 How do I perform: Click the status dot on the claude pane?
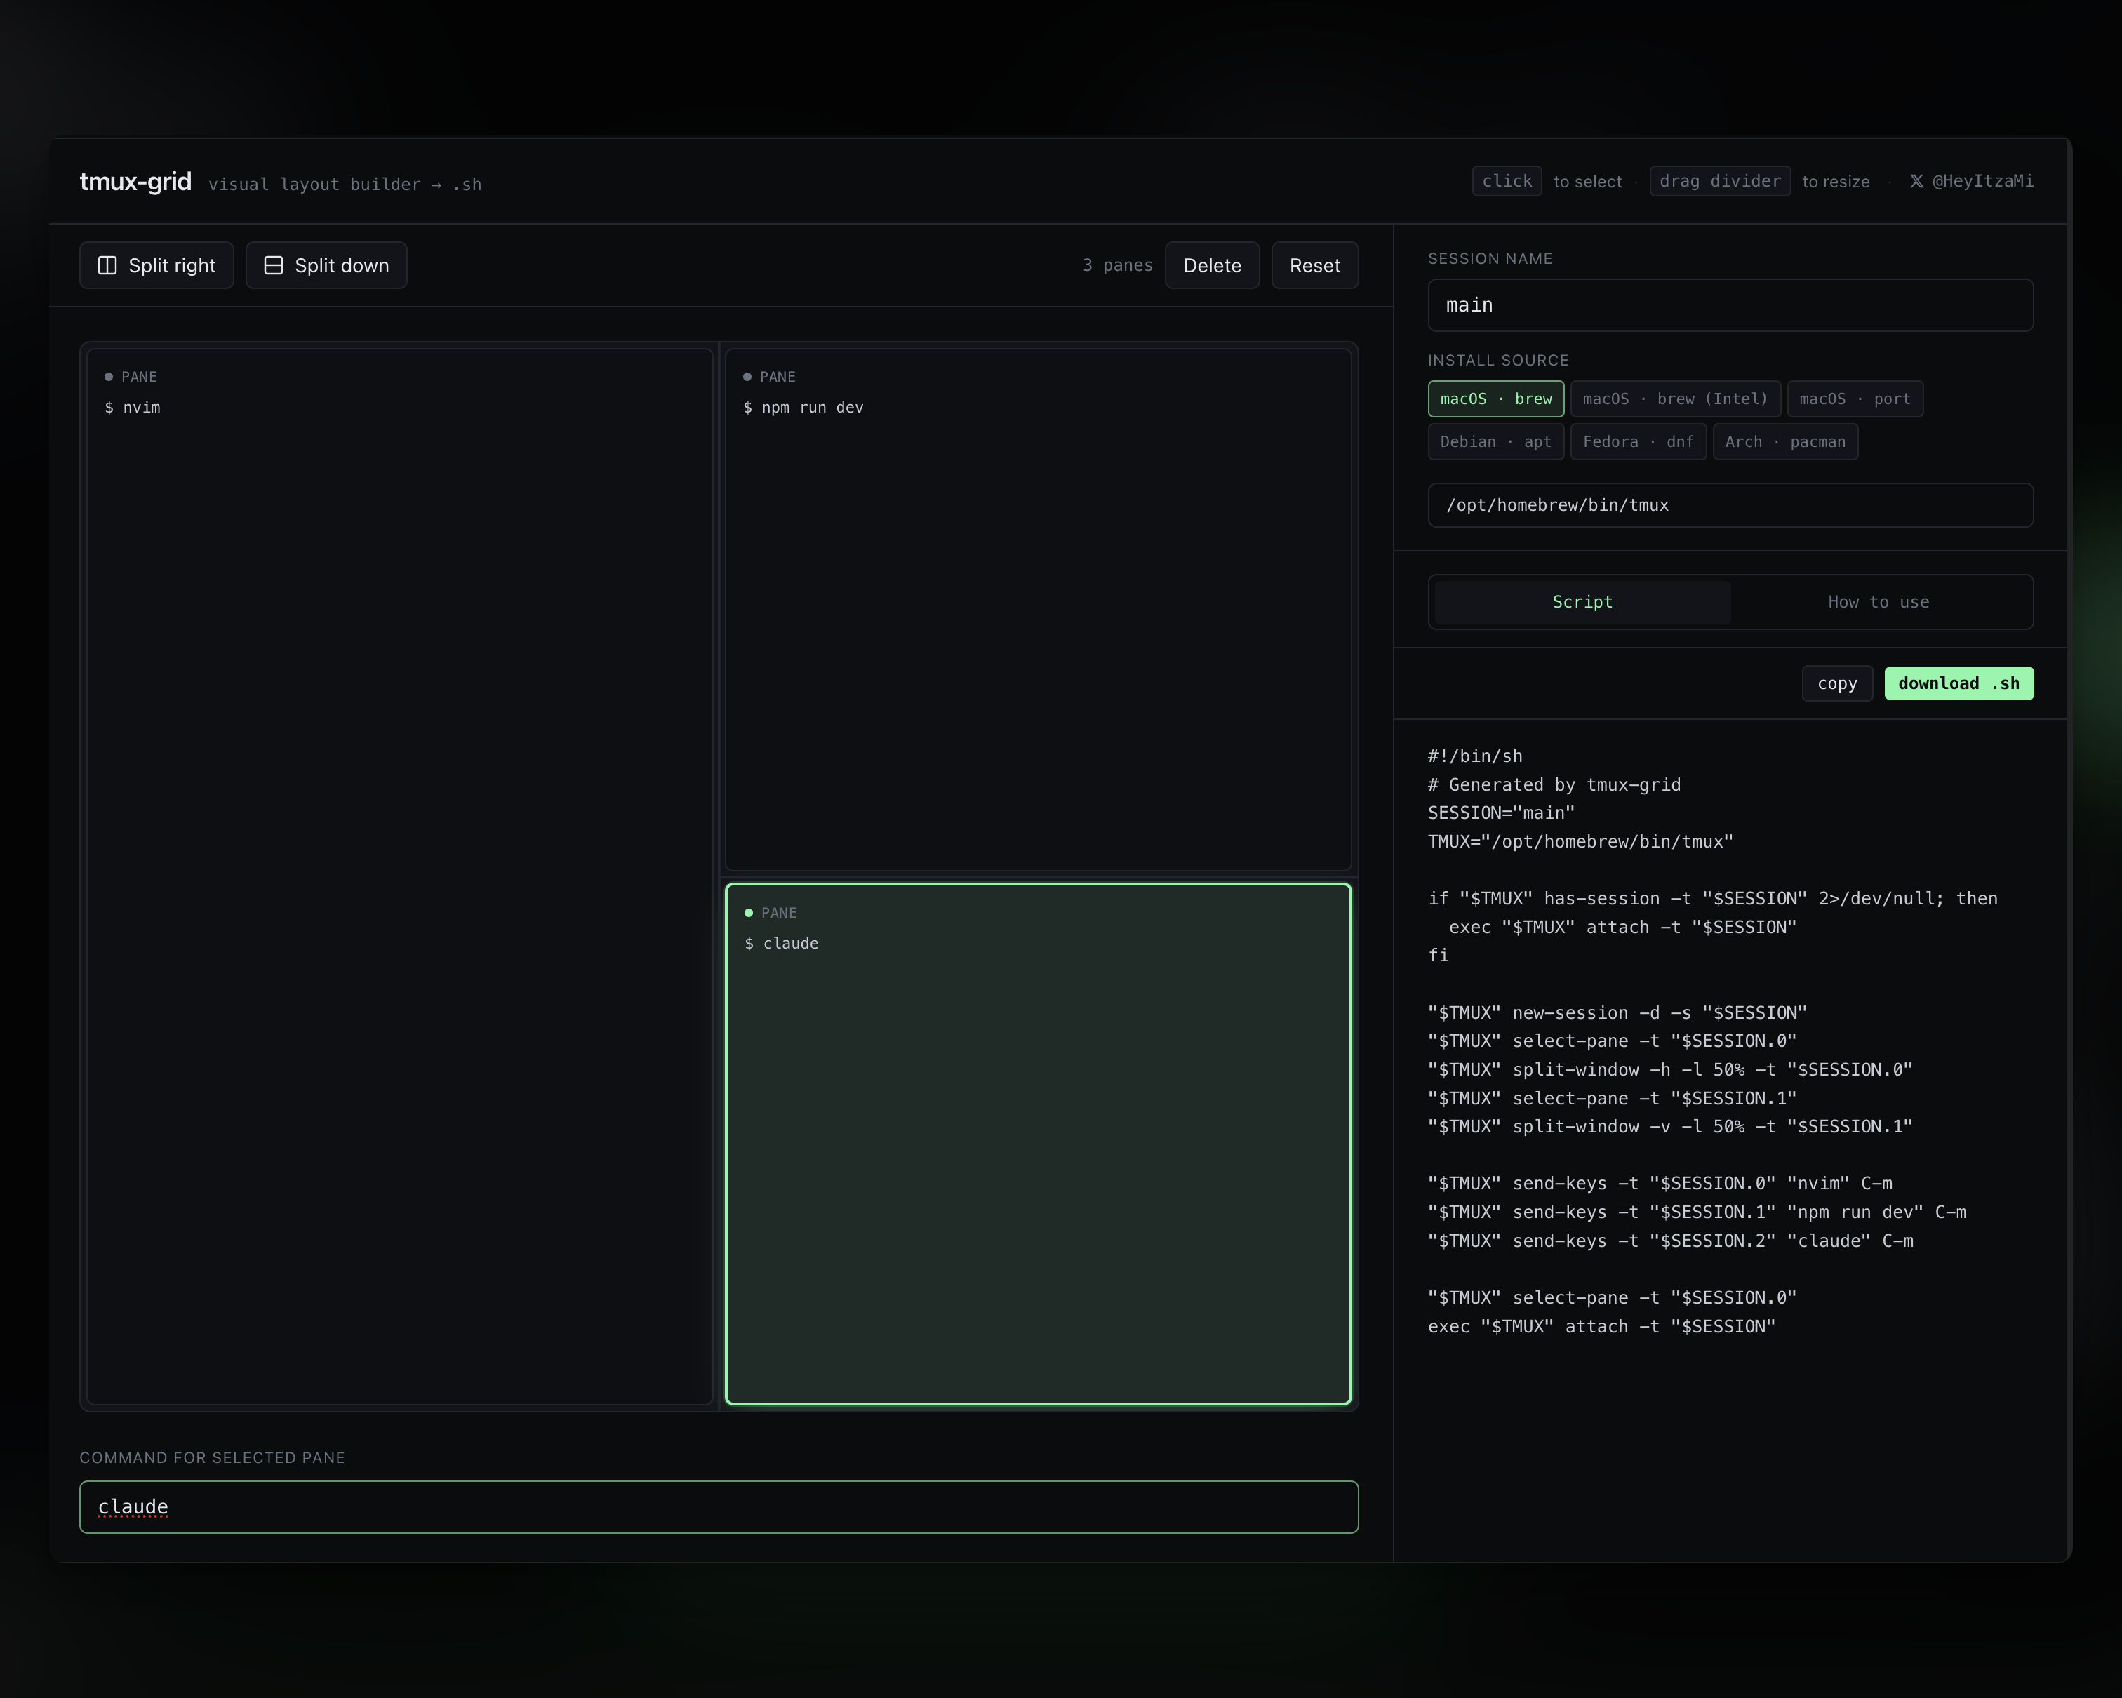750,912
